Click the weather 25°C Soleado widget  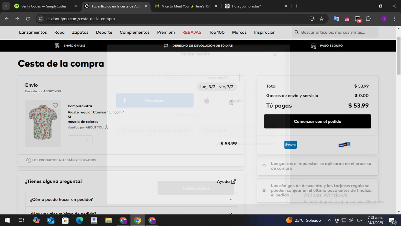(303, 220)
